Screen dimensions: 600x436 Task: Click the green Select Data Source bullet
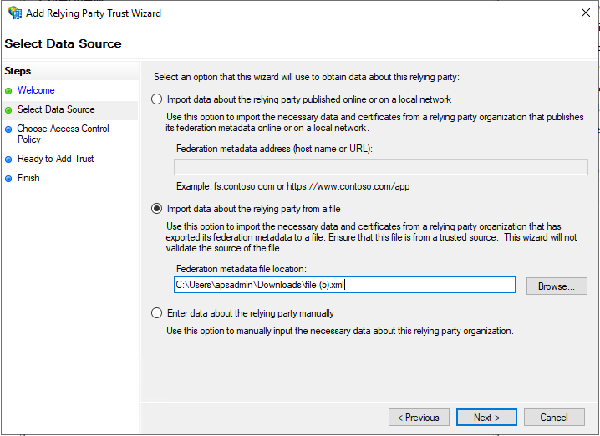coord(8,110)
